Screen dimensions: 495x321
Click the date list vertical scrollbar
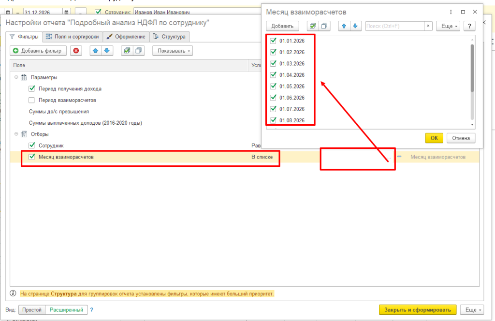coord(472,68)
